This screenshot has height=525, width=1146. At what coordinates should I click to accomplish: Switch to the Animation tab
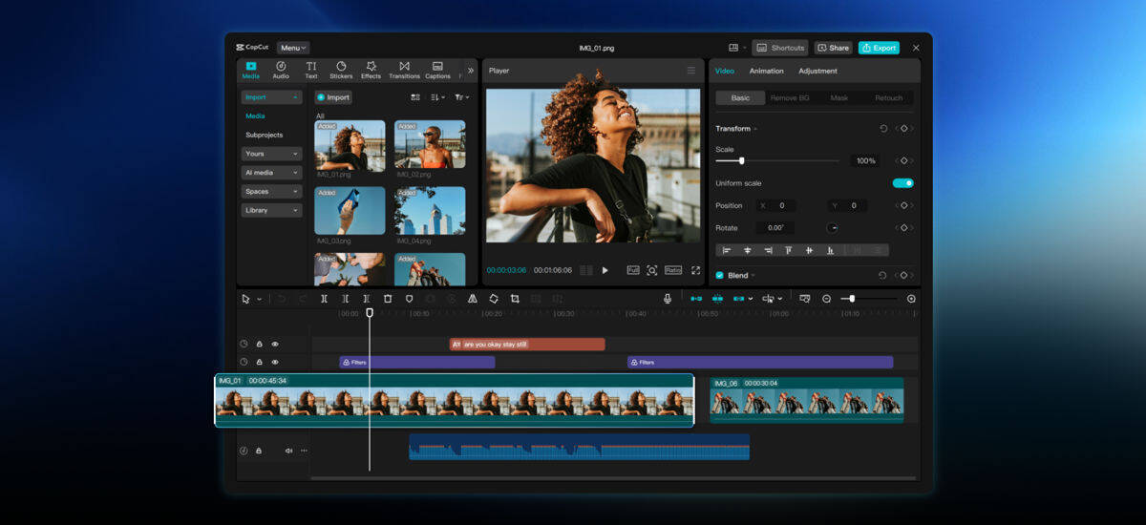click(766, 71)
